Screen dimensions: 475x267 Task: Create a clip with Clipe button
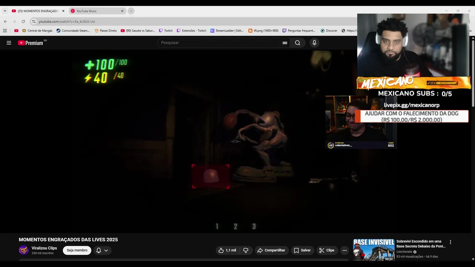click(327, 250)
